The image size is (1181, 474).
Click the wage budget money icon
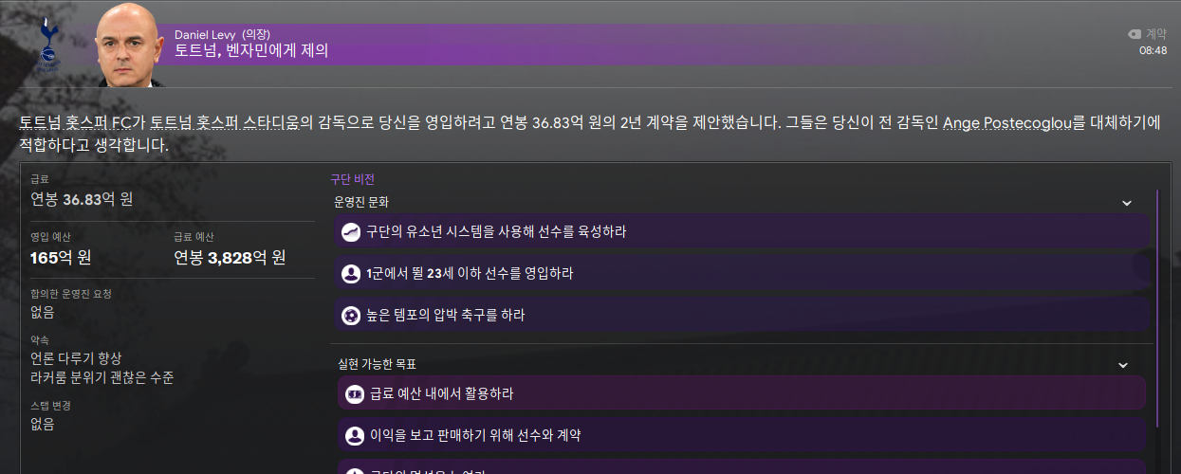(x=355, y=393)
